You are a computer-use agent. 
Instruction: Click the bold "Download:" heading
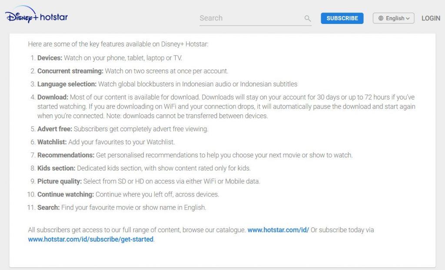pos(53,97)
